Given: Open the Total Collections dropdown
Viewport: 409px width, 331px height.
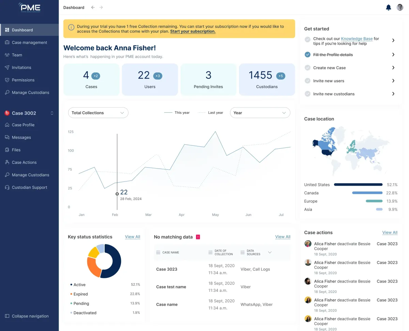Looking at the screenshot, I should (98, 113).
